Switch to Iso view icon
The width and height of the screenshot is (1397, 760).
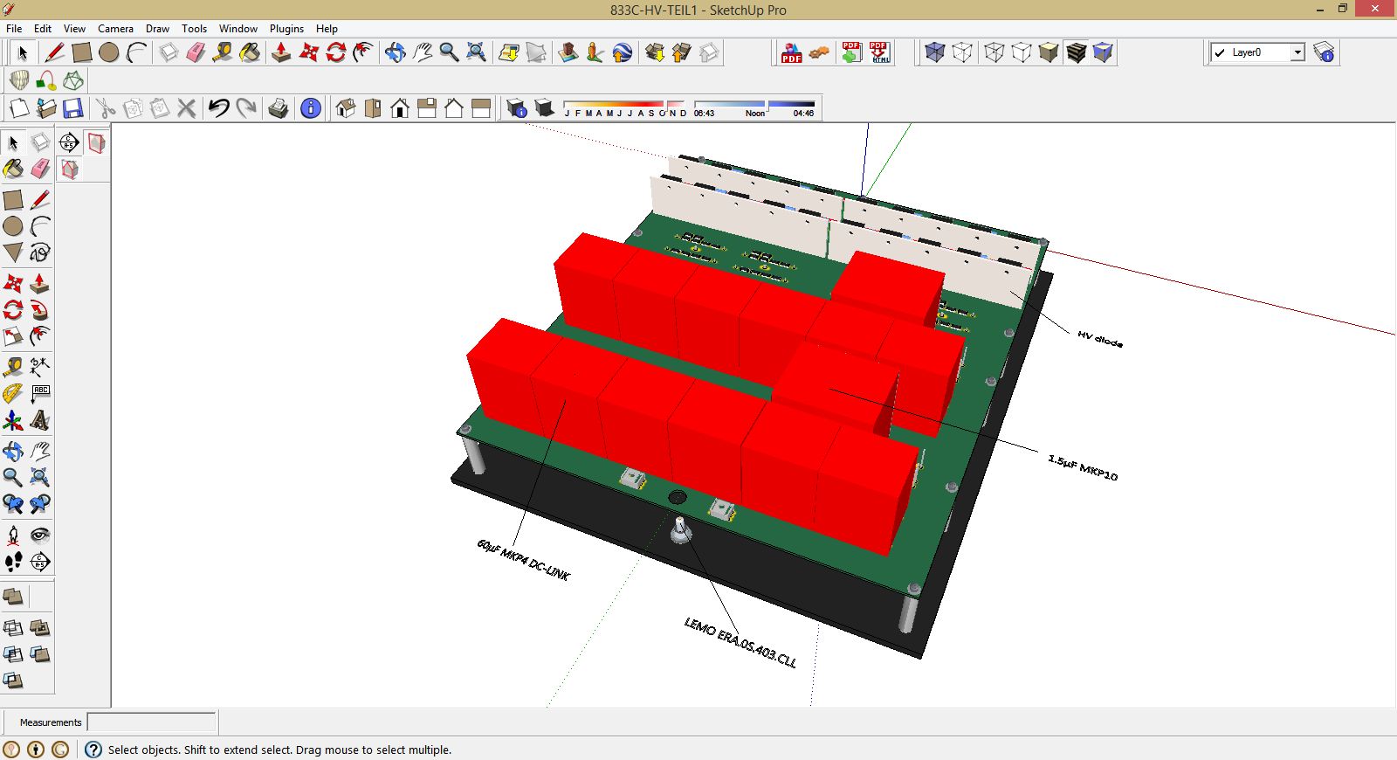click(346, 108)
